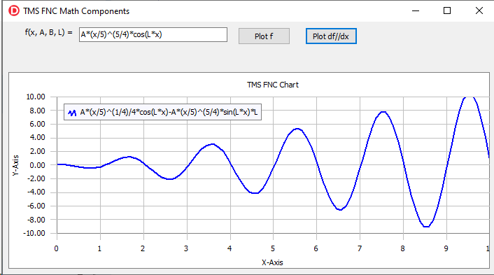The image size is (494, 275).
Task: Minimize the TMS FNC Math Components window
Action: click(x=416, y=10)
